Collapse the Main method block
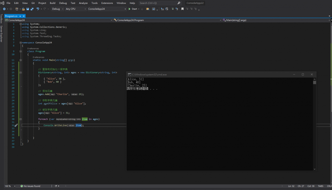 tap(20, 60)
